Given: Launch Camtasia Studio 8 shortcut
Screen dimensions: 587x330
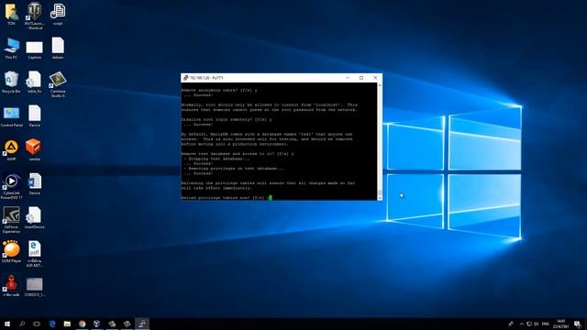Looking at the screenshot, I should [58, 84].
